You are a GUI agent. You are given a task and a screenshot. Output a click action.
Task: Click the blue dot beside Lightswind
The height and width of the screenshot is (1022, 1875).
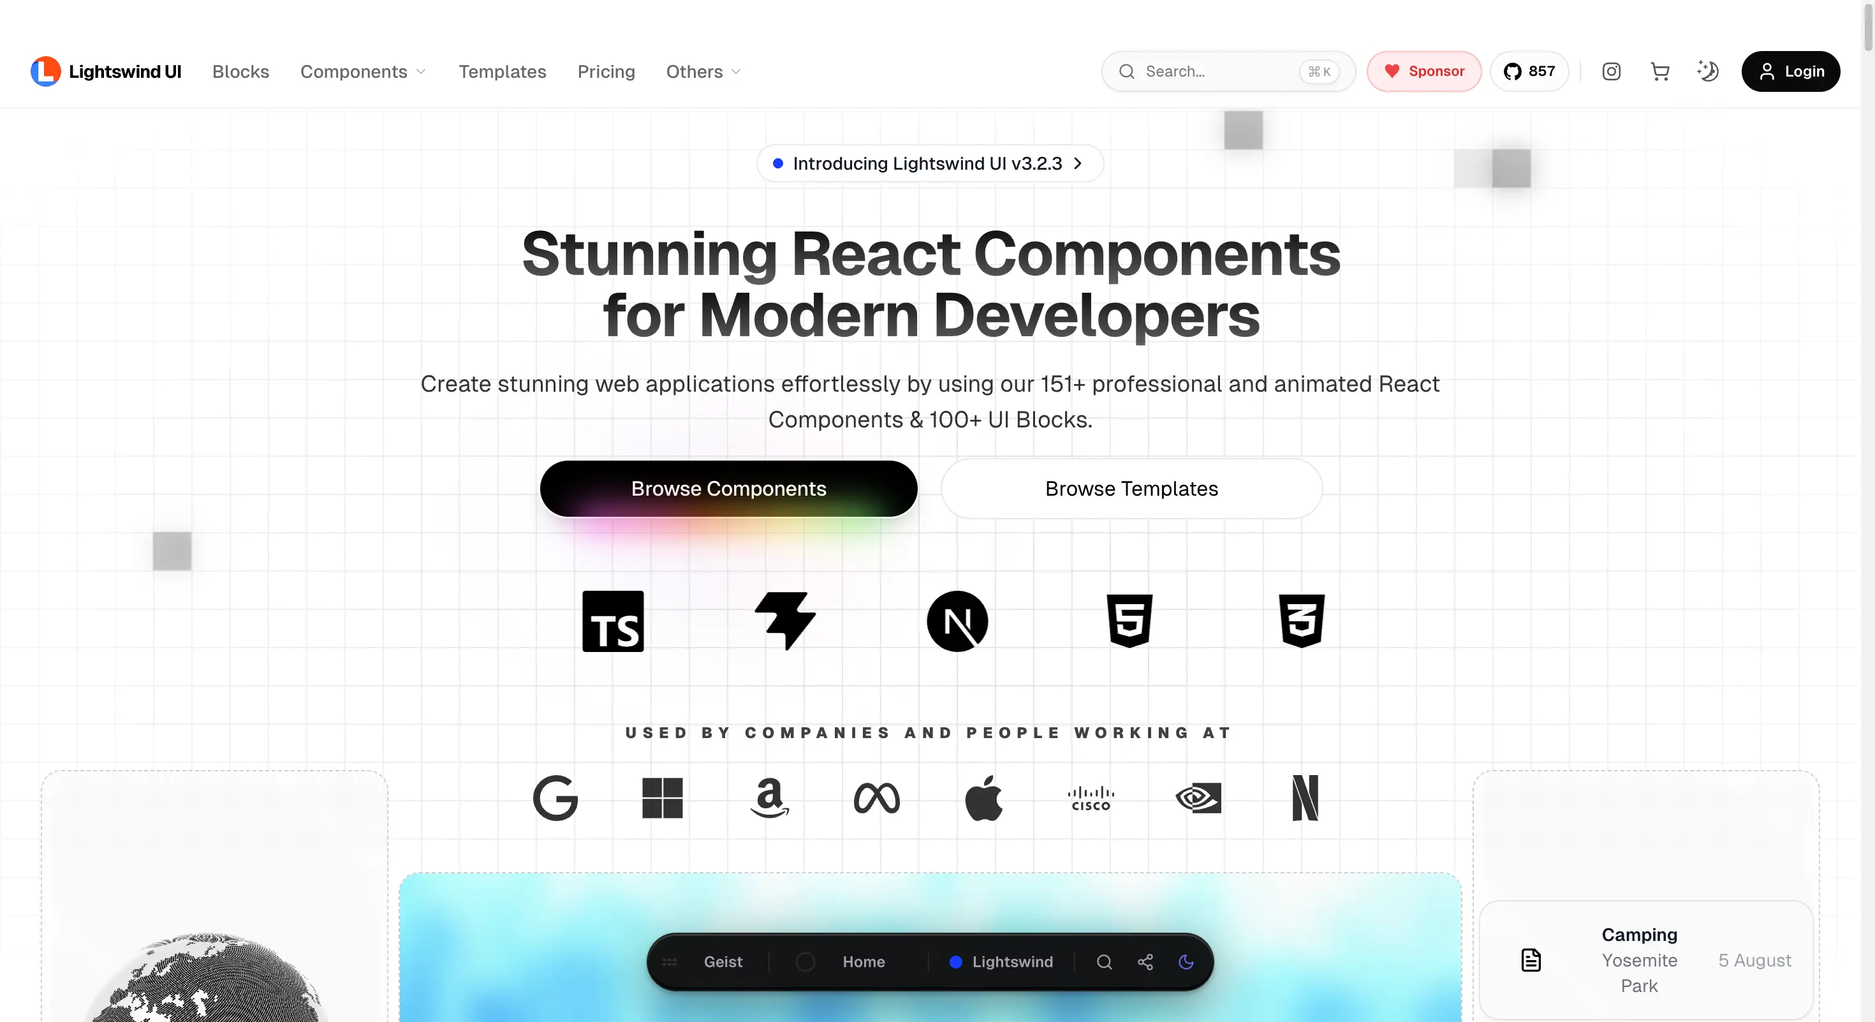point(956,961)
